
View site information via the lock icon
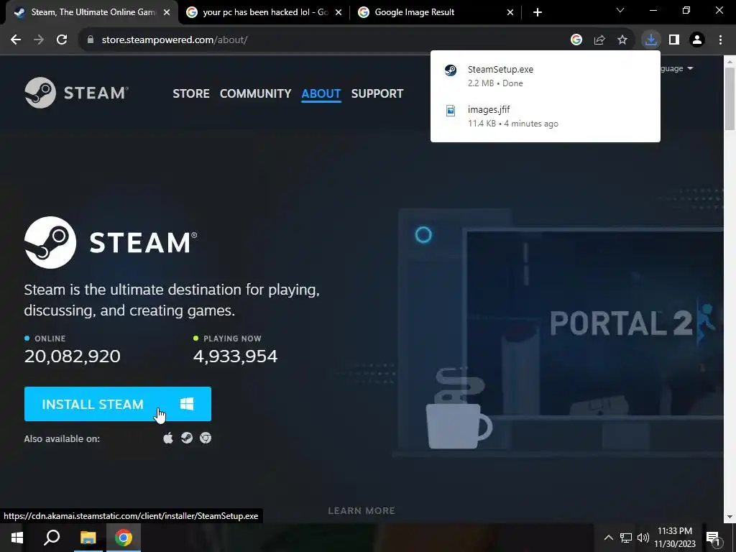click(x=91, y=40)
